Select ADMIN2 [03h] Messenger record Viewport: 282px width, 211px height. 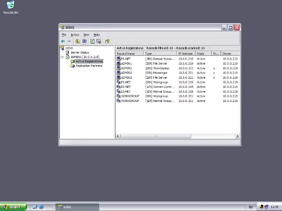click(178, 73)
